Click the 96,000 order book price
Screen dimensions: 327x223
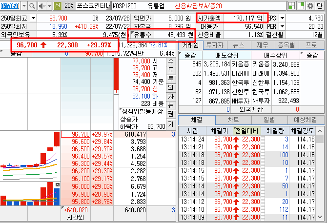81,186
